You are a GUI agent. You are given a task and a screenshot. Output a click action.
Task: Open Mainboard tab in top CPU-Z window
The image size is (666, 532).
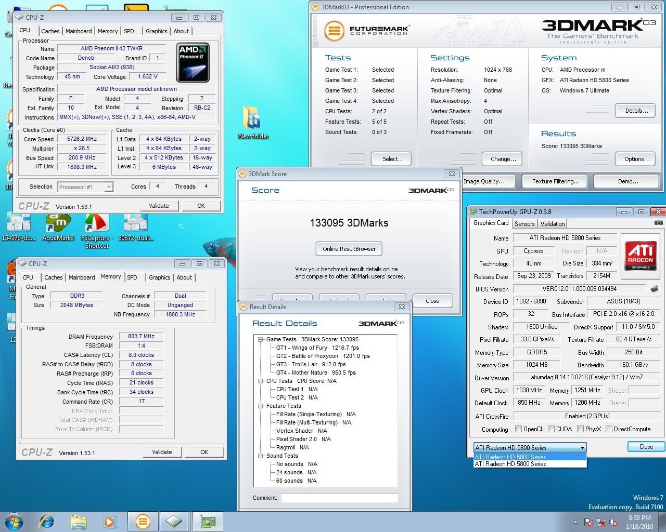coord(79,31)
